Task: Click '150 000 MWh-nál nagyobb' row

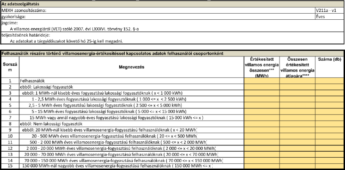Action: click(131, 166)
